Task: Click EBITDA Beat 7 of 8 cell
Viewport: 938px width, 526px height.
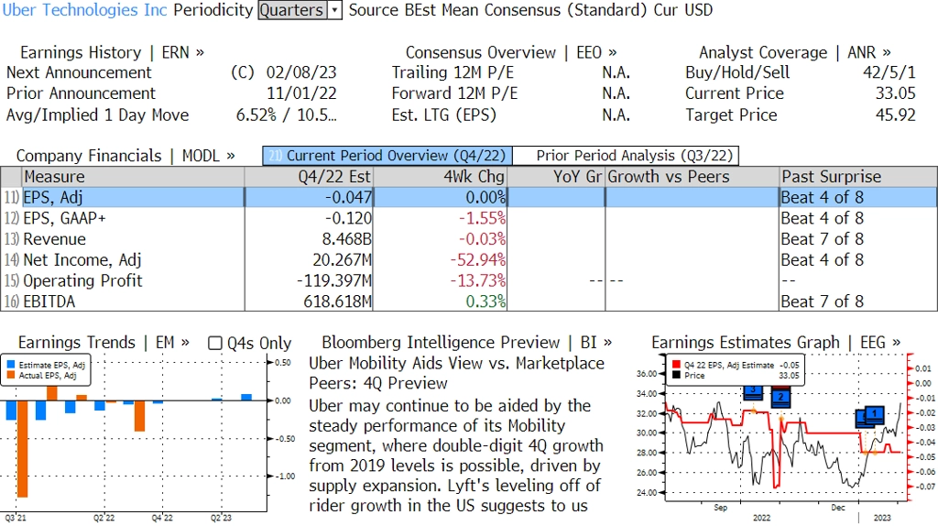Action: 823,301
